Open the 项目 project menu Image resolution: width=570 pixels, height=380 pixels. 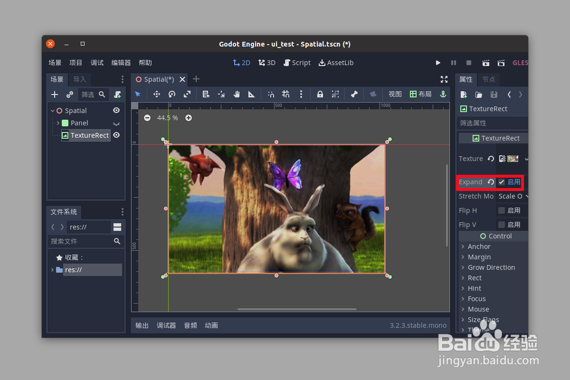click(x=76, y=63)
